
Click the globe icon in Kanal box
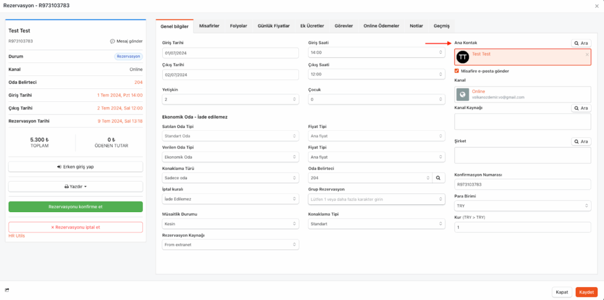(x=463, y=94)
